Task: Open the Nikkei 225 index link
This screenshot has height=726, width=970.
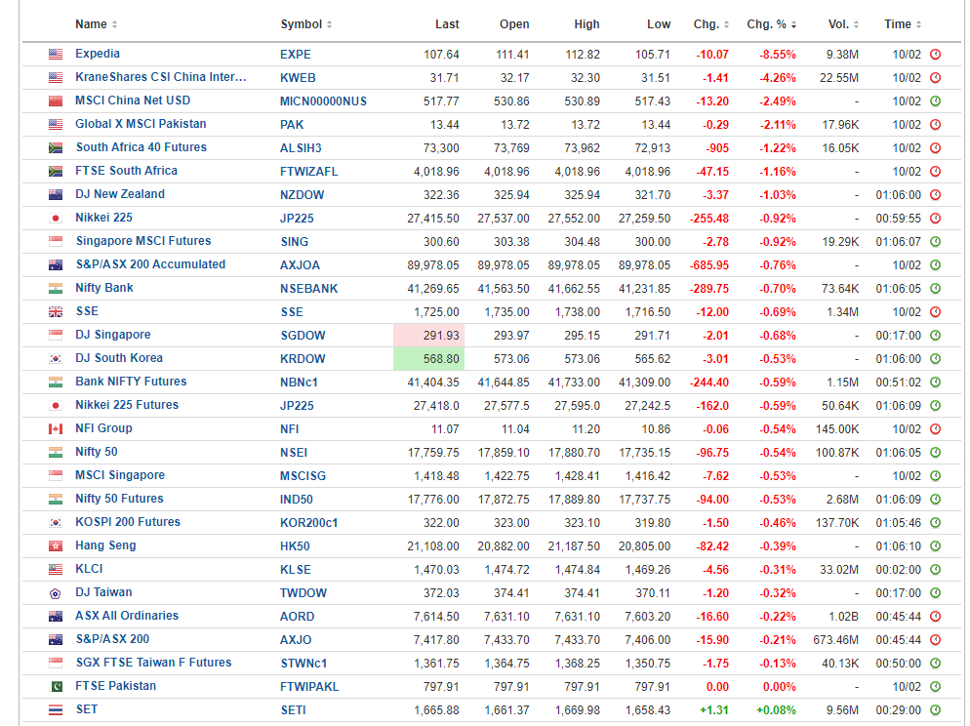Action: (103, 218)
